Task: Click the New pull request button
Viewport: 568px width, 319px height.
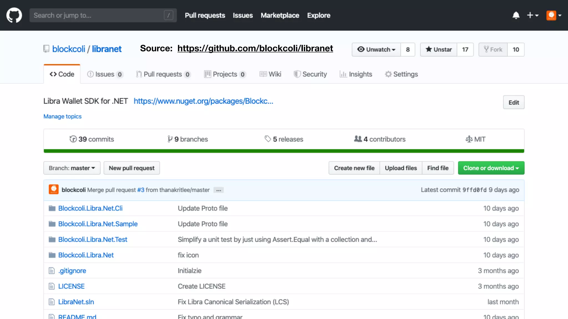Action: pyautogui.click(x=131, y=168)
